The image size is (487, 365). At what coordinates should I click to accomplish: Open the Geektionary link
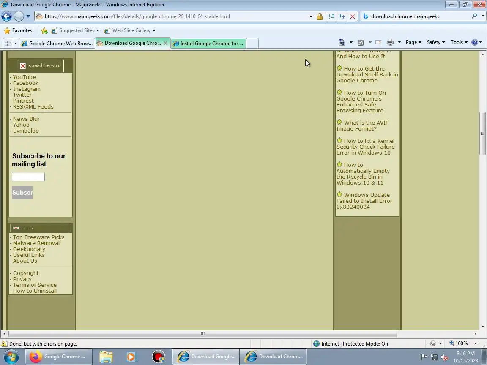(x=29, y=249)
